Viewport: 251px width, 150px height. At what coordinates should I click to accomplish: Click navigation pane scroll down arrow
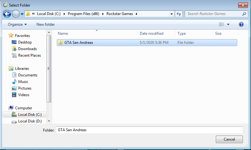coord(49,121)
